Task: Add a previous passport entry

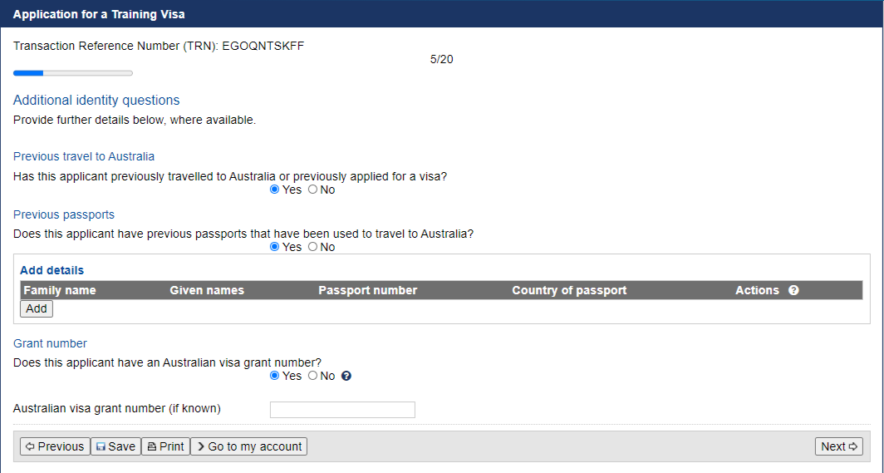Action: [x=37, y=309]
